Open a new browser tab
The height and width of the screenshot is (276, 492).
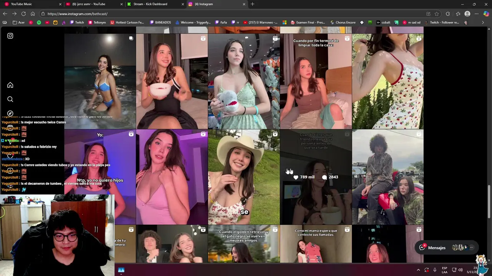click(x=253, y=4)
